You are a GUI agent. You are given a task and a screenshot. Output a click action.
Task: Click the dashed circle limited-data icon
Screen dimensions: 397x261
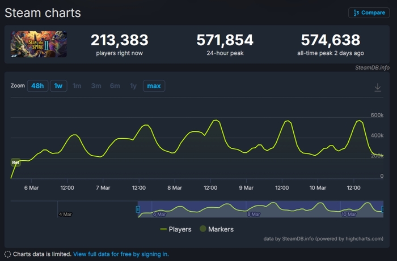[x=7, y=254]
